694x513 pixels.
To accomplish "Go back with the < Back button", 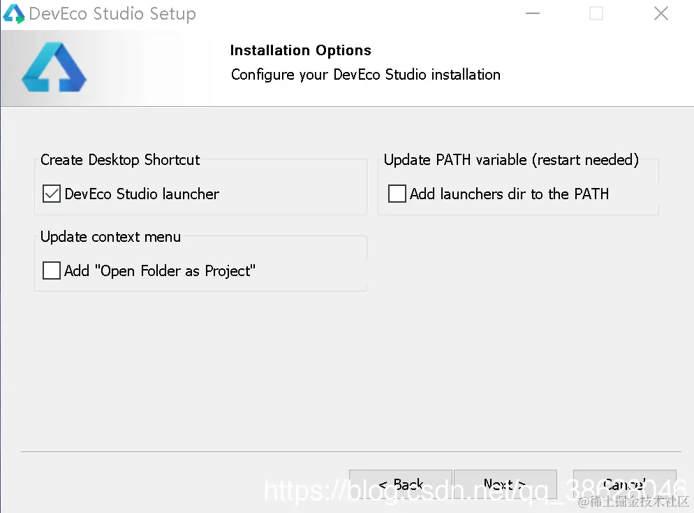I will (400, 484).
